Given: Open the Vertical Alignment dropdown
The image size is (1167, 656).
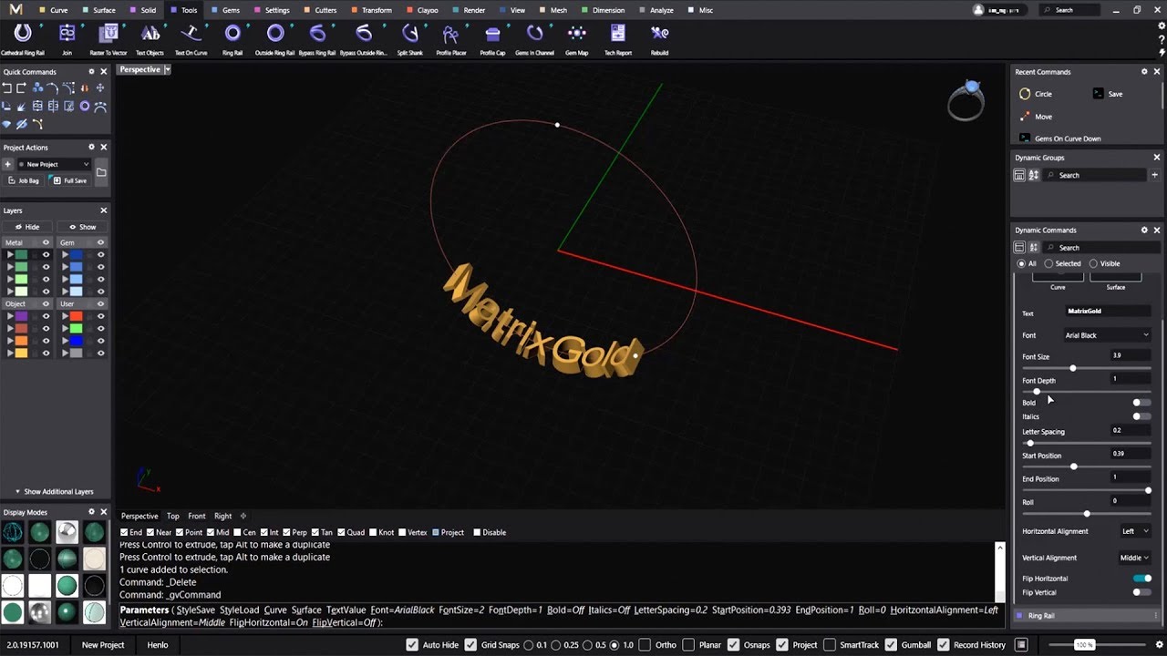Looking at the screenshot, I should (1134, 558).
